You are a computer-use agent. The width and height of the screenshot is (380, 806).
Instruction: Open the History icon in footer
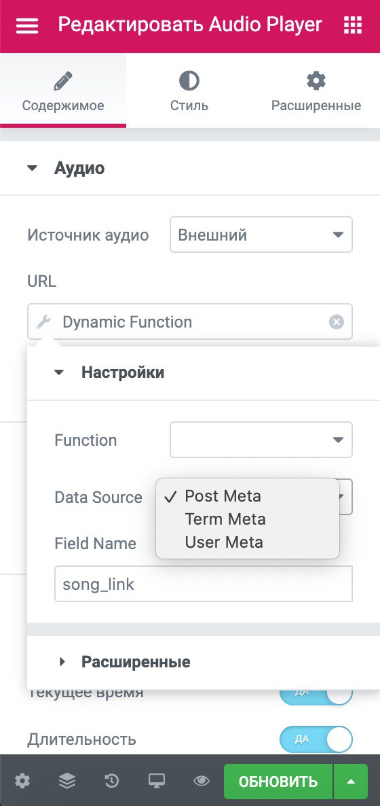tap(111, 782)
